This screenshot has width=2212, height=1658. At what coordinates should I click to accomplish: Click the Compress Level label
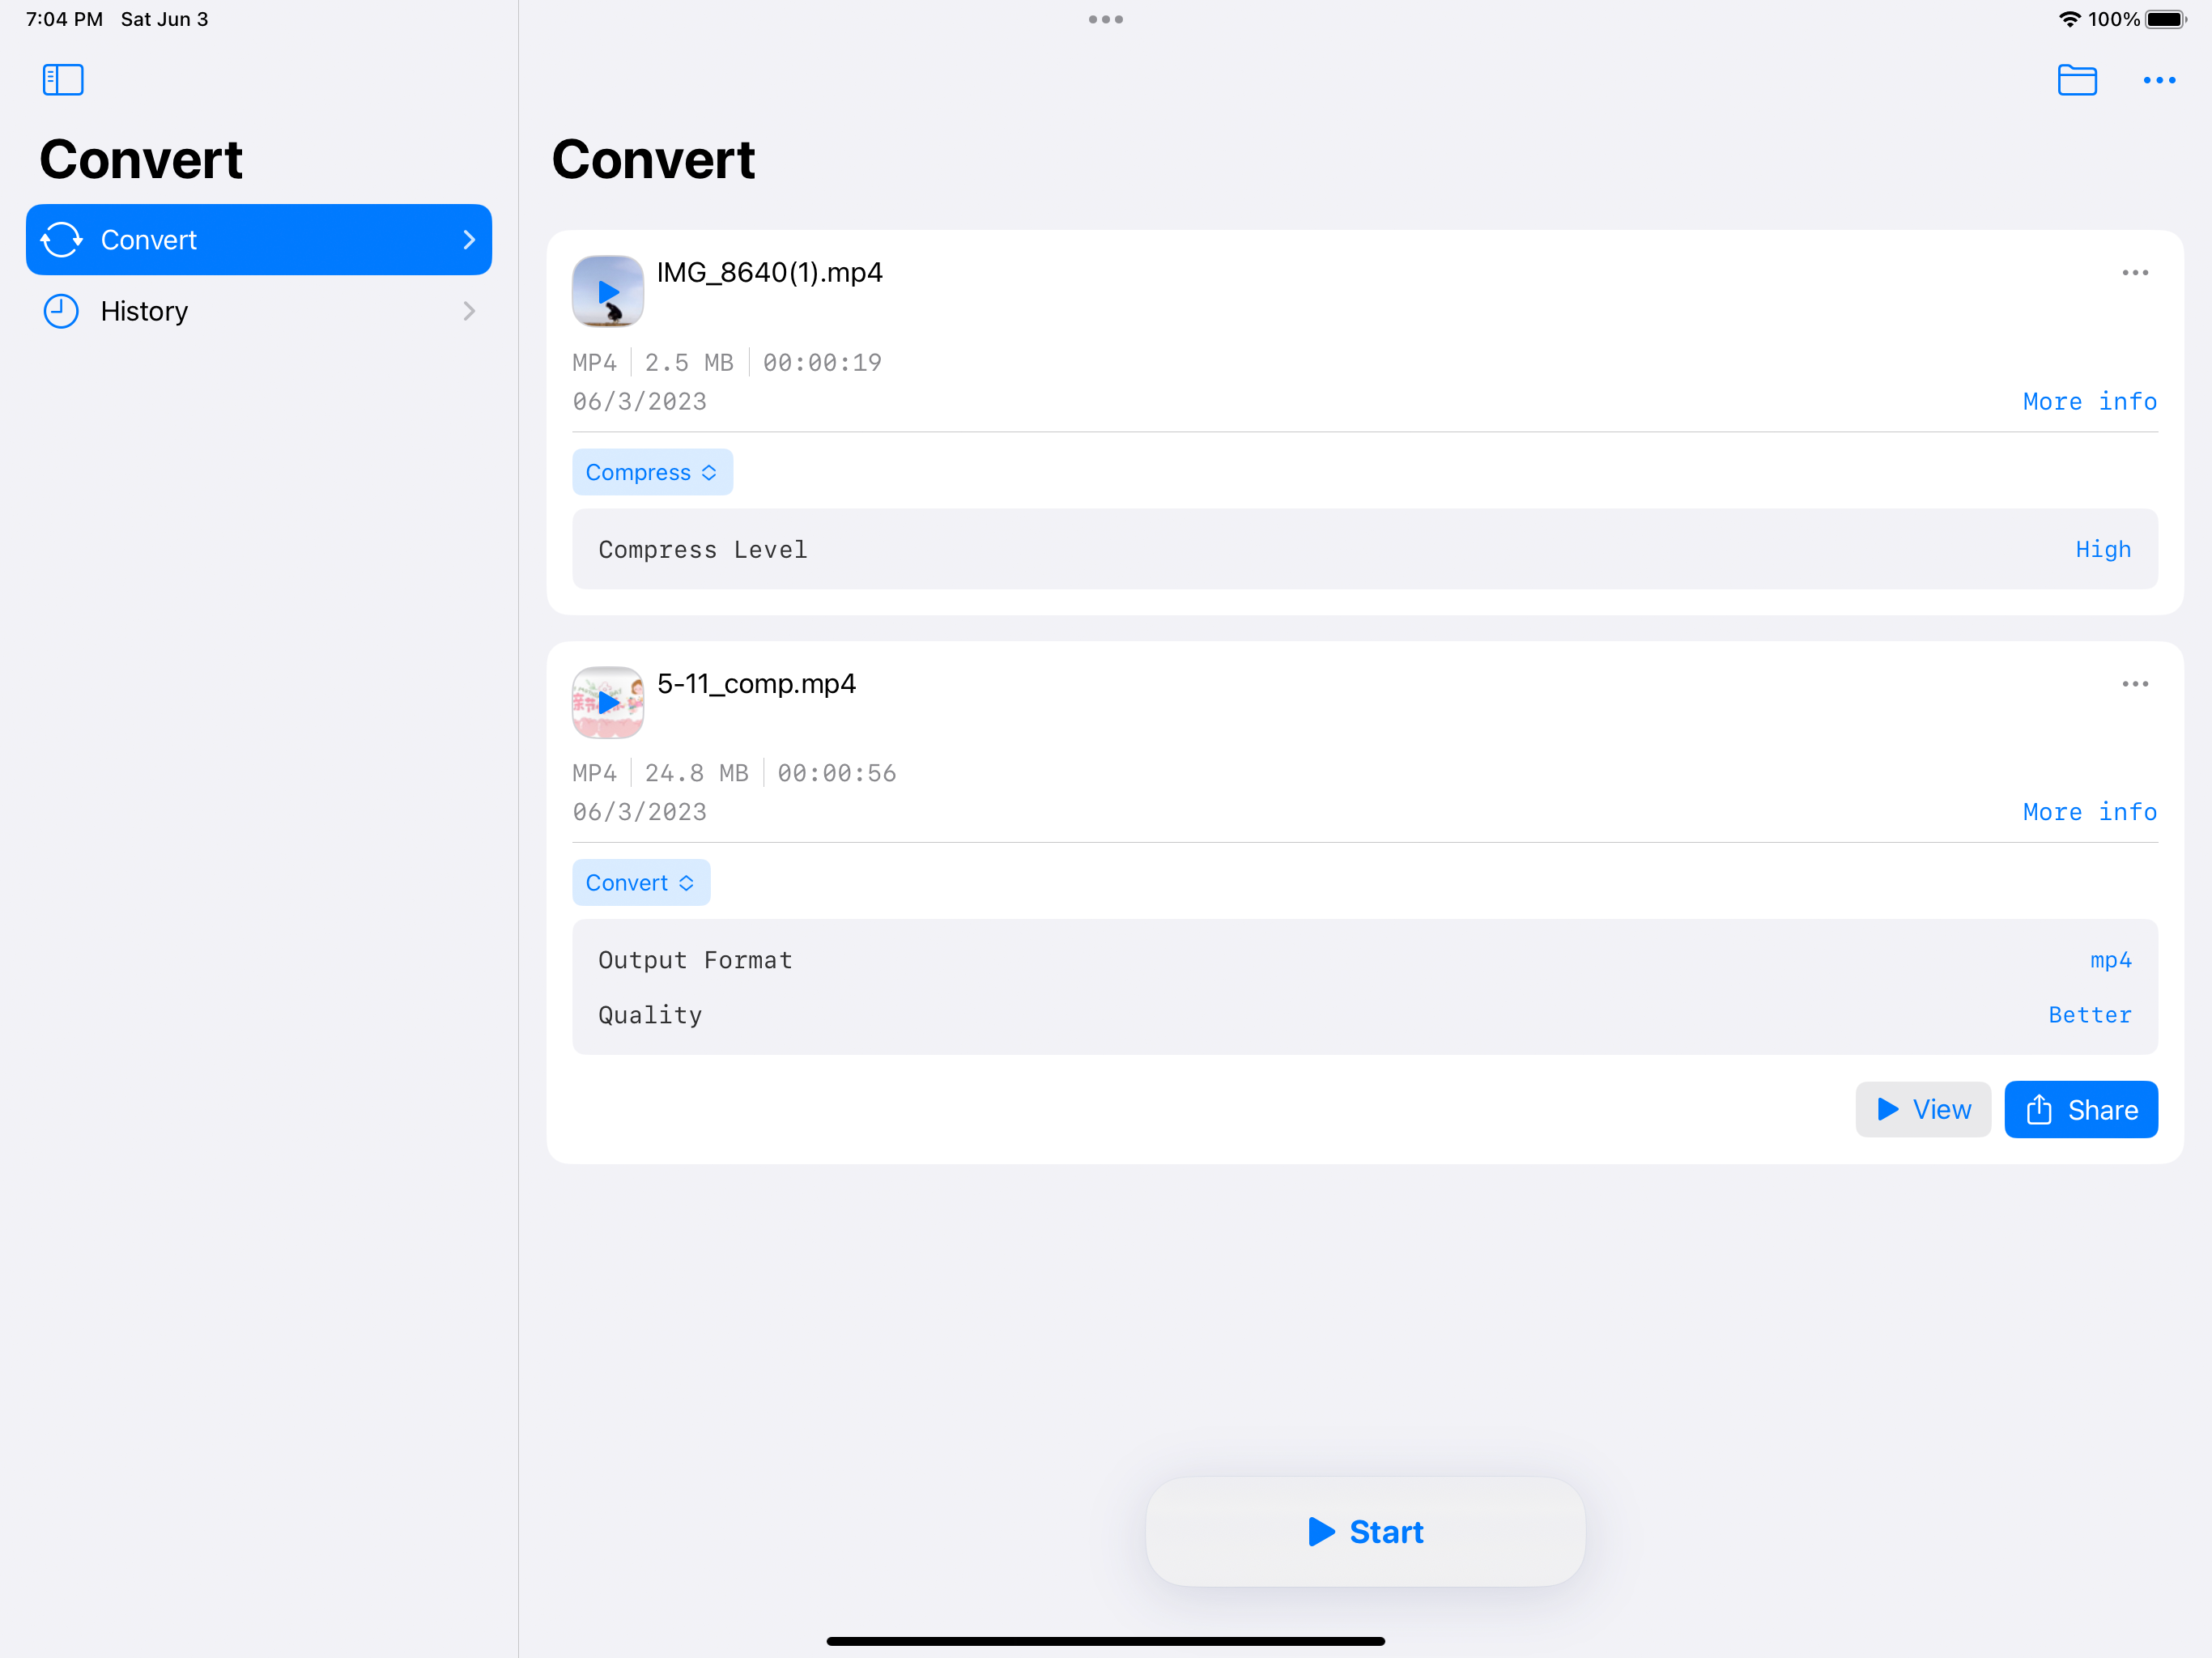tap(703, 550)
